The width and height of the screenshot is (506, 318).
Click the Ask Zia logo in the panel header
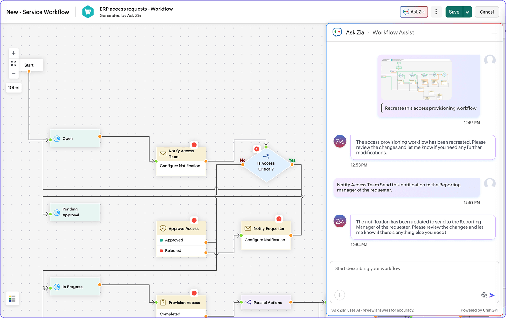coord(337,32)
